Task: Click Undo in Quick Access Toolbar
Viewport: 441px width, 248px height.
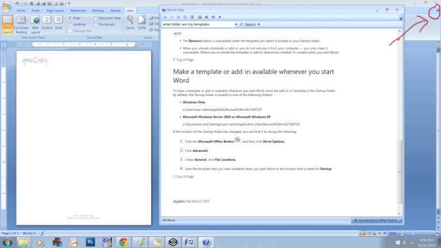Action: coord(17,3)
